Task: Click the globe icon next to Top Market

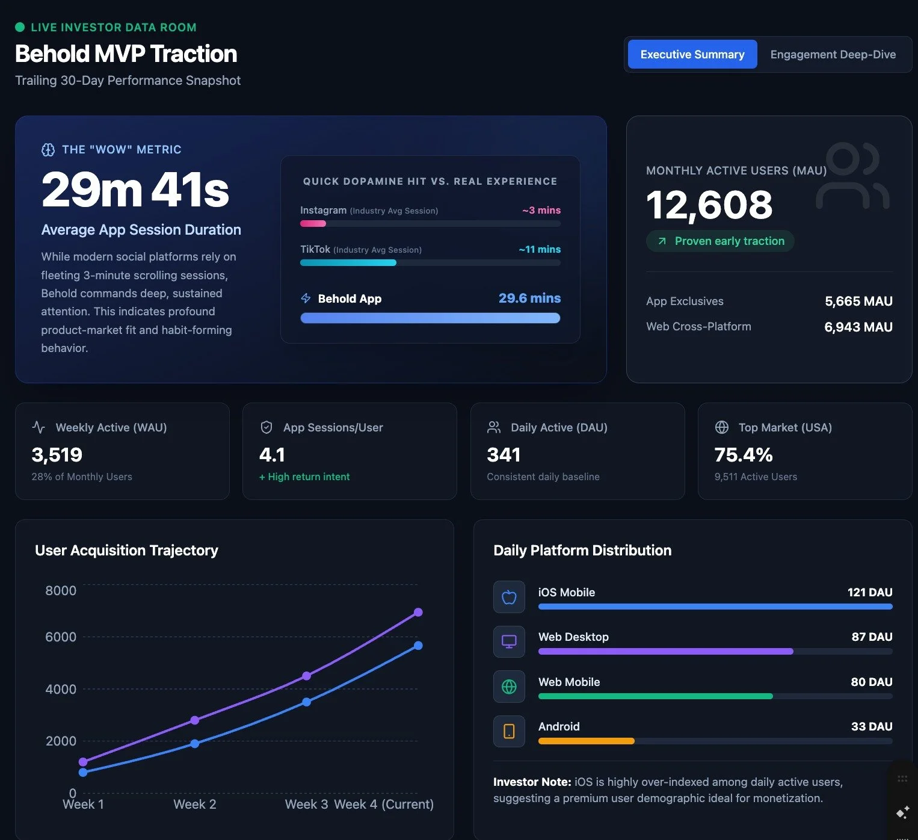Action: click(722, 427)
